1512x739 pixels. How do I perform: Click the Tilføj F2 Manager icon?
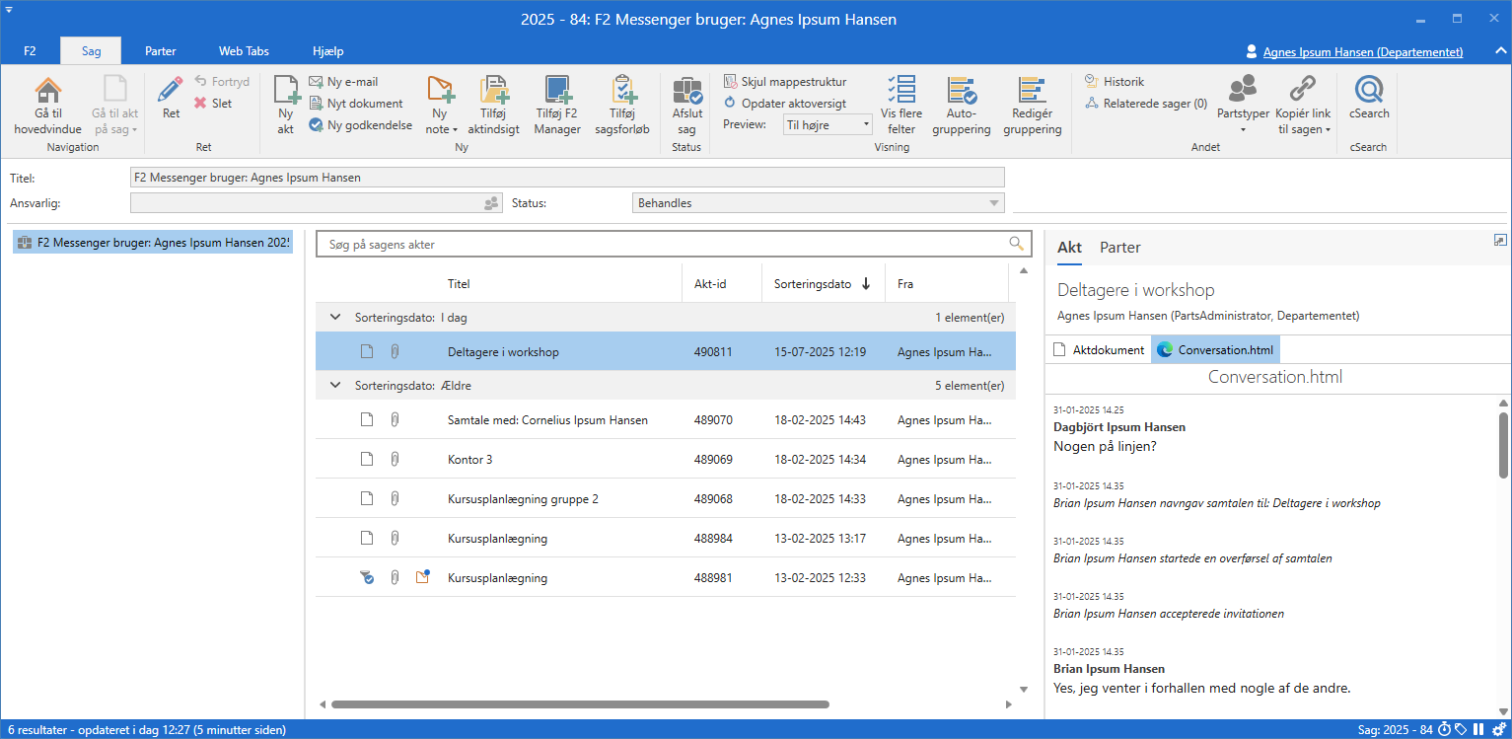(x=557, y=91)
